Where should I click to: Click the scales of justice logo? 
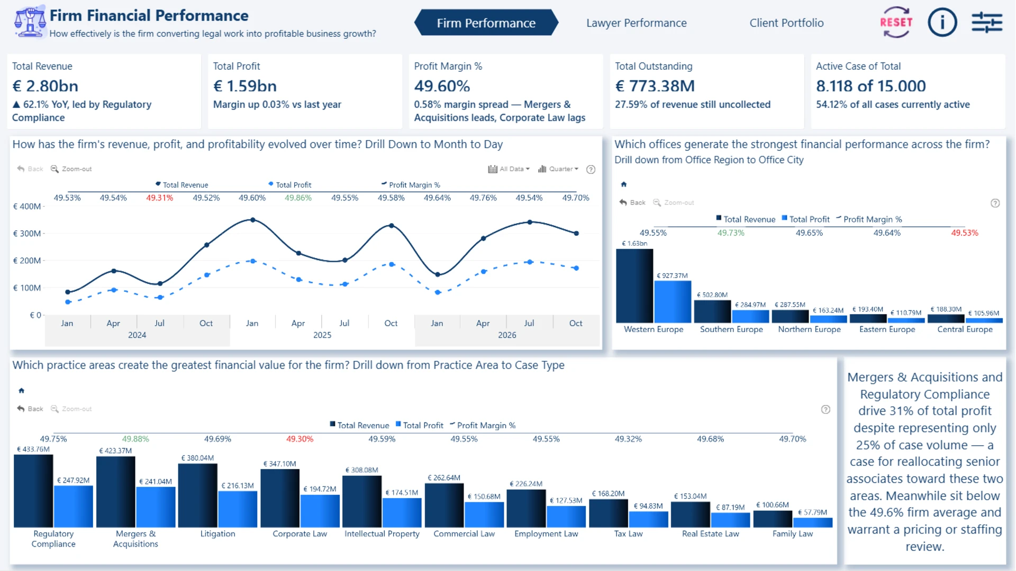coord(30,22)
